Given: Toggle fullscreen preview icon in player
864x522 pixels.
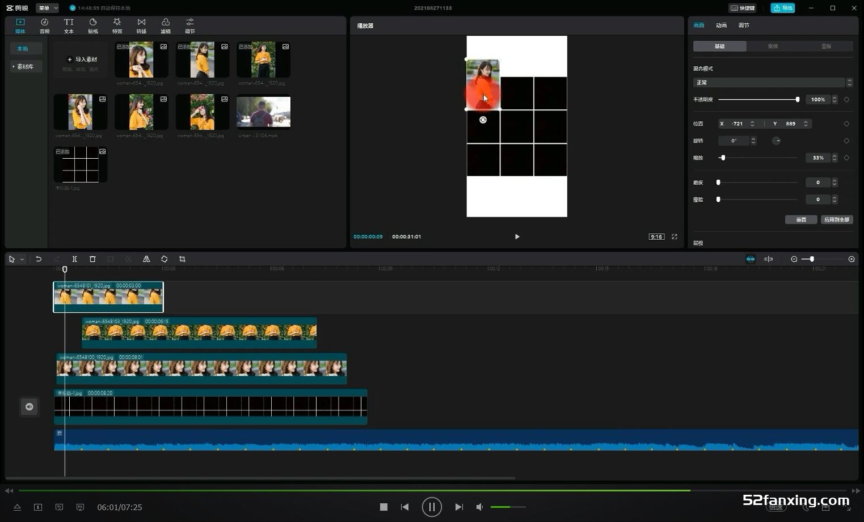Looking at the screenshot, I should click(x=675, y=237).
